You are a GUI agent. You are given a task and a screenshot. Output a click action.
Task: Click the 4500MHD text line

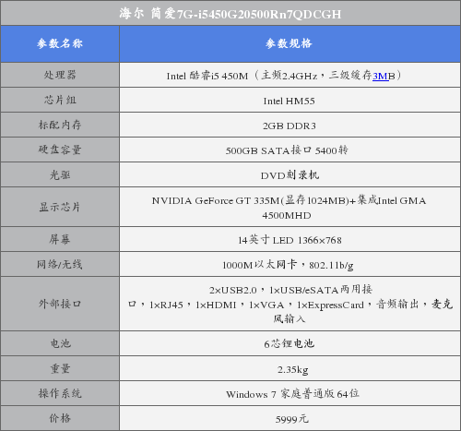tap(287, 215)
